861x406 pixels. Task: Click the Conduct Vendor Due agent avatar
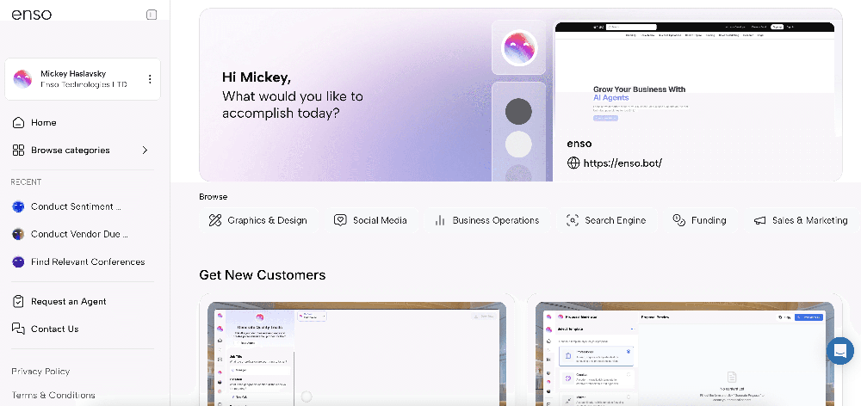19,234
